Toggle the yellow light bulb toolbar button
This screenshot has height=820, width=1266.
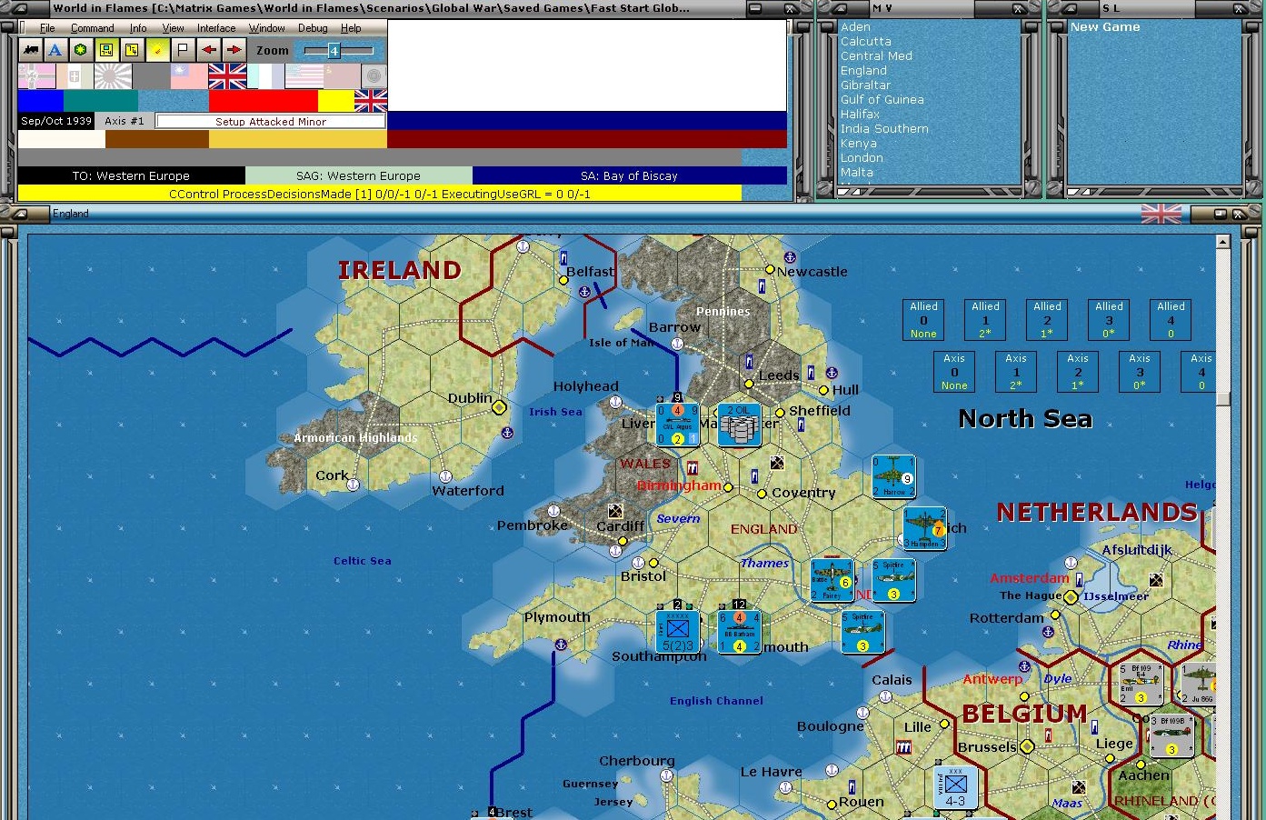pos(157,50)
